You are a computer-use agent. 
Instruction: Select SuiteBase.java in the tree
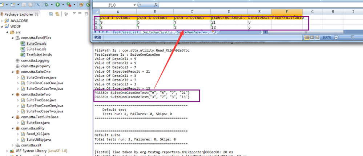(38, 123)
